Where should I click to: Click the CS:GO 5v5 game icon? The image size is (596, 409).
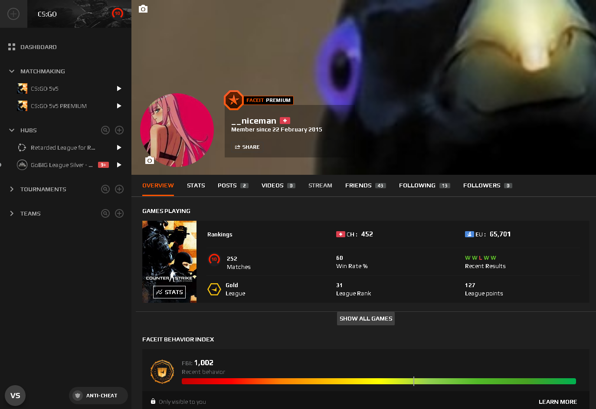pos(22,88)
